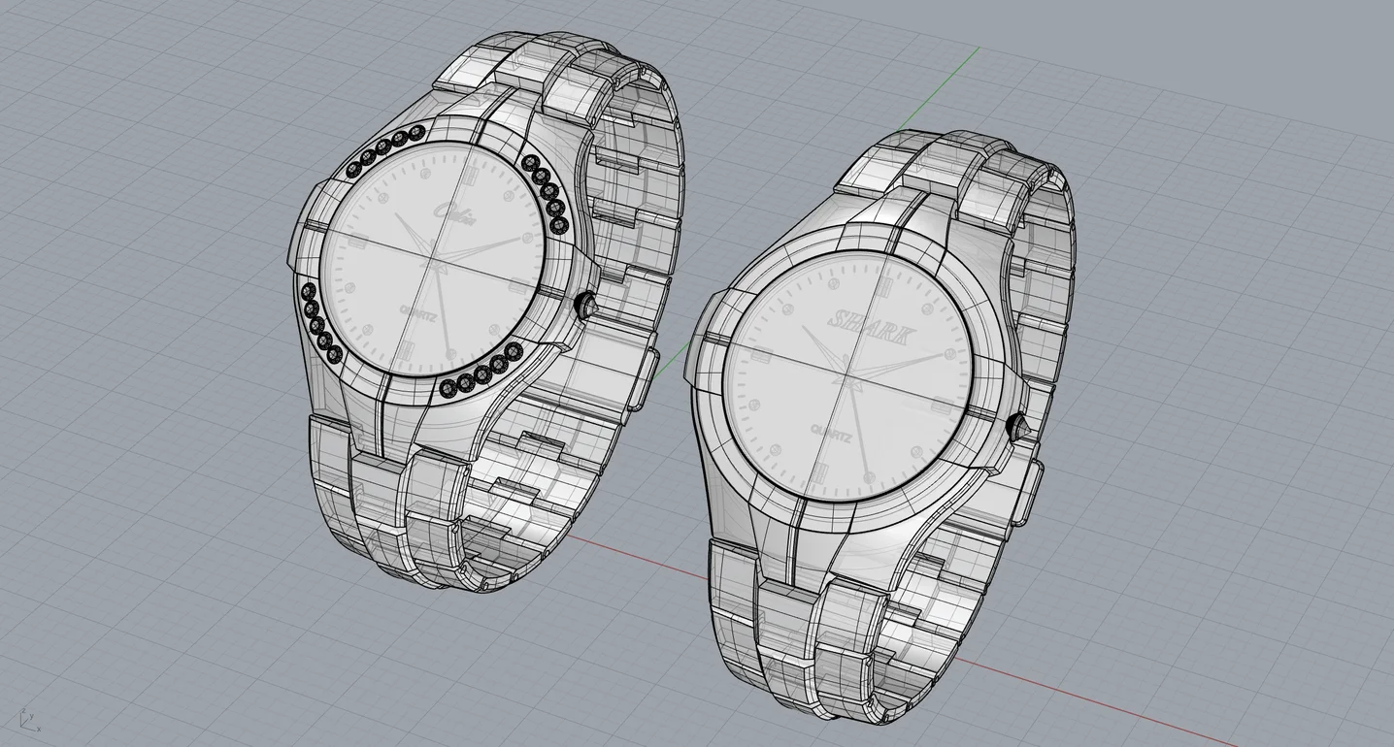Click the world axes icon in viewport corner
Viewport: 1394px width, 747px height.
coord(28,721)
